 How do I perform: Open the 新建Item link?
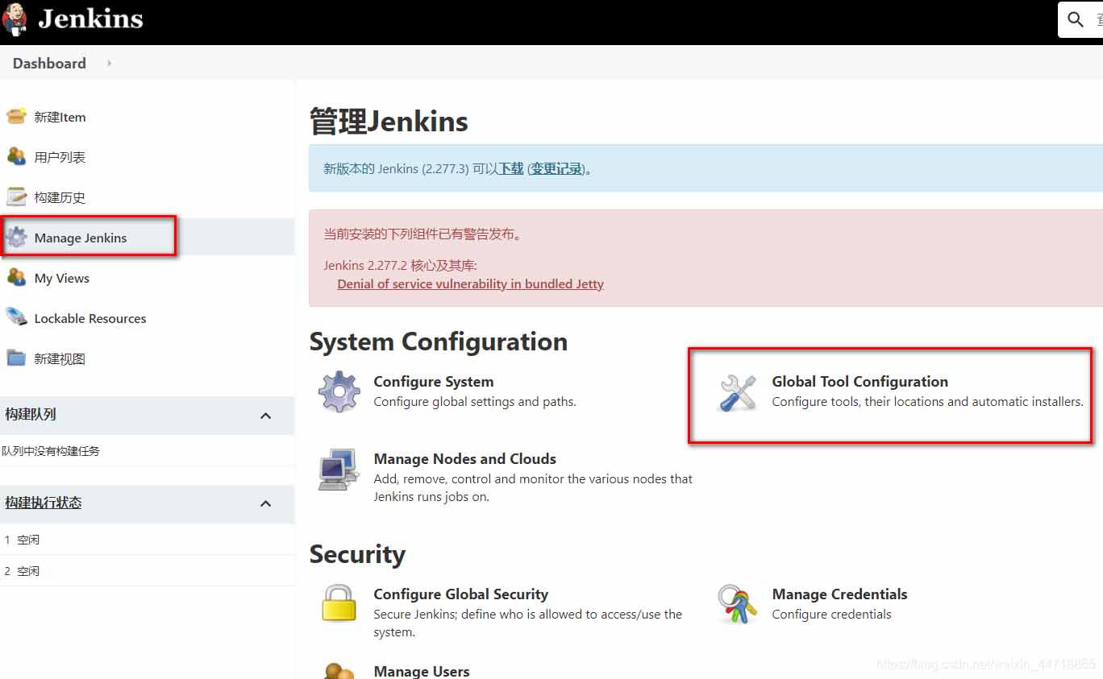[x=60, y=117]
